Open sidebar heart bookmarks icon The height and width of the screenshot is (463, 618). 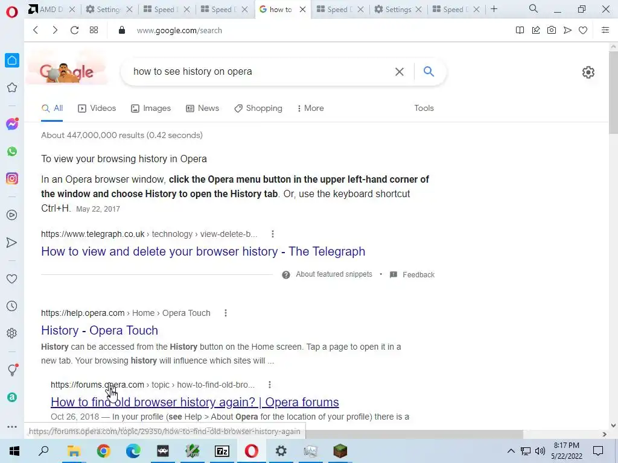tap(12, 279)
